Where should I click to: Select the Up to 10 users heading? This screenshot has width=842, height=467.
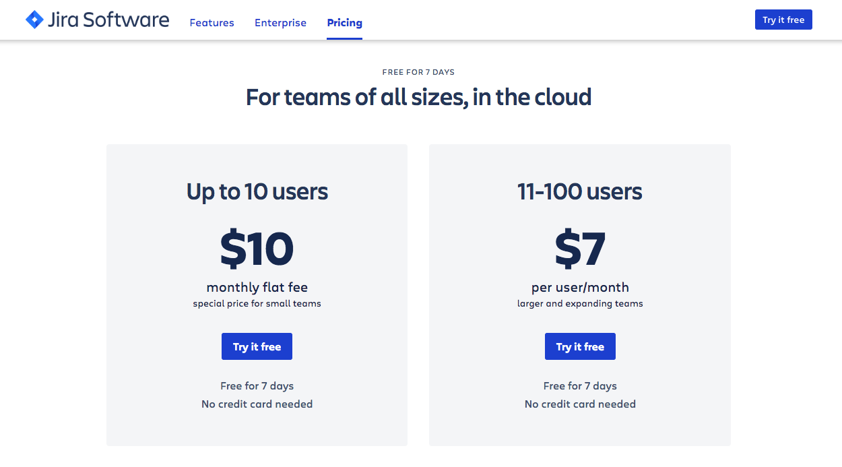pyautogui.click(x=257, y=192)
